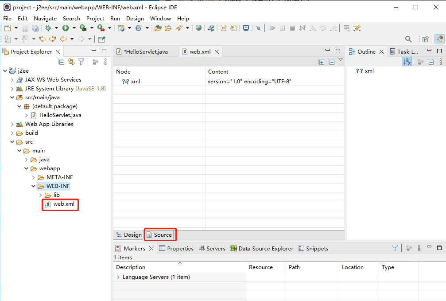Select Web App Libraries node

45,124
